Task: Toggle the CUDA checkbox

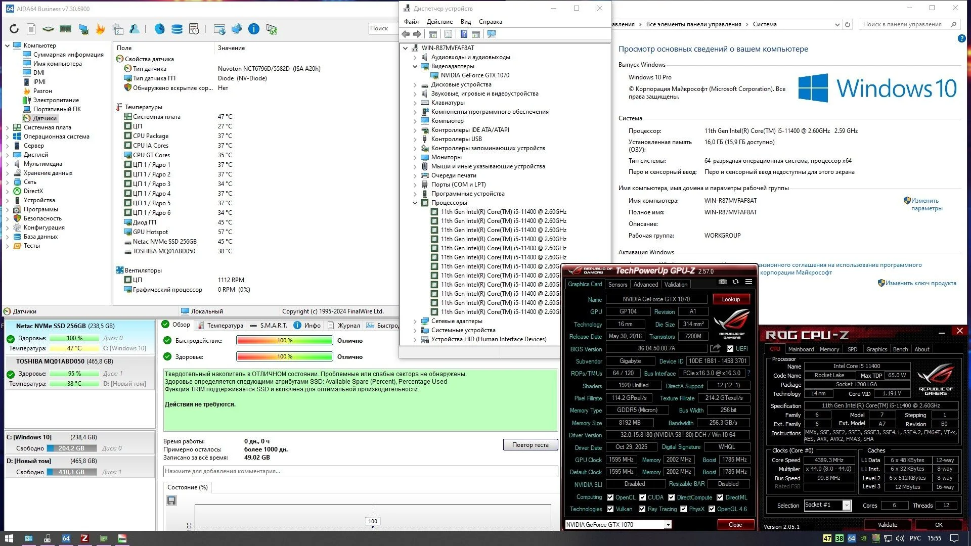Action: click(x=643, y=497)
